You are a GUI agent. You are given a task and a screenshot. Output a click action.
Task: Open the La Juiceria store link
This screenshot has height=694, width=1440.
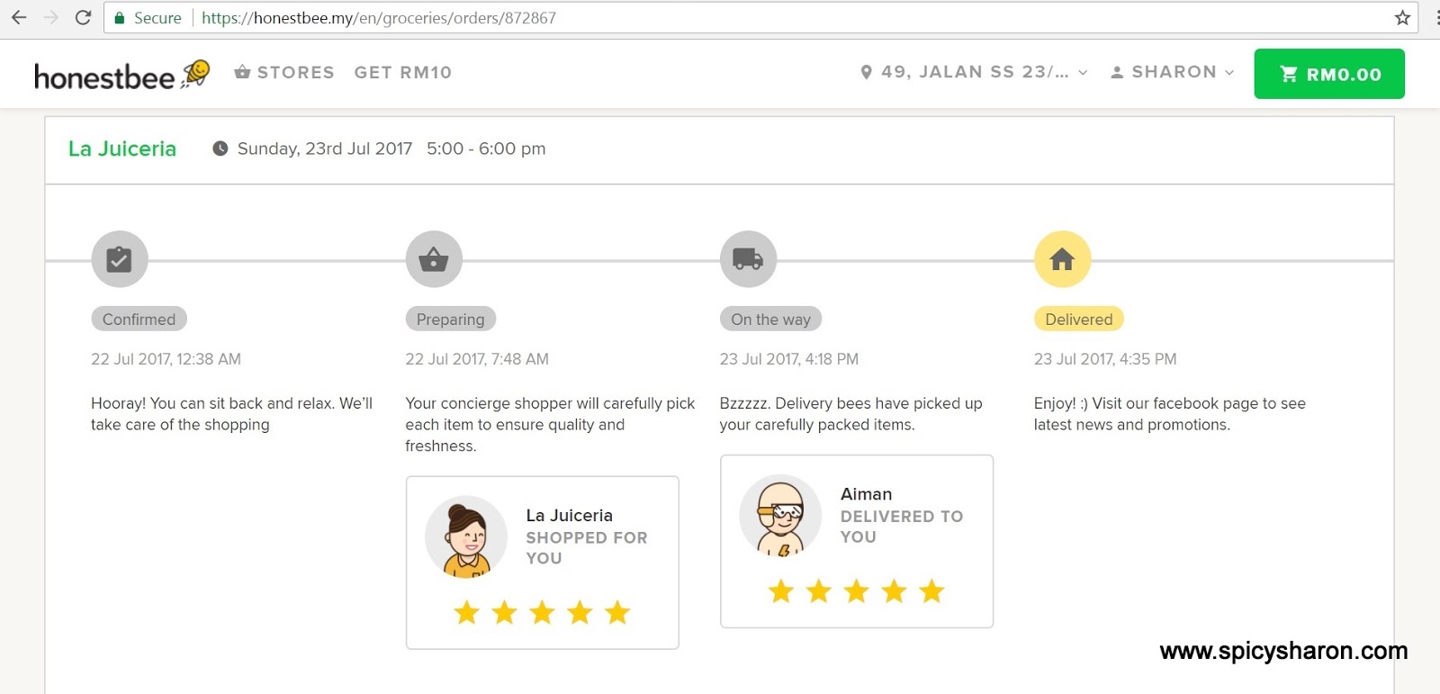pos(122,149)
